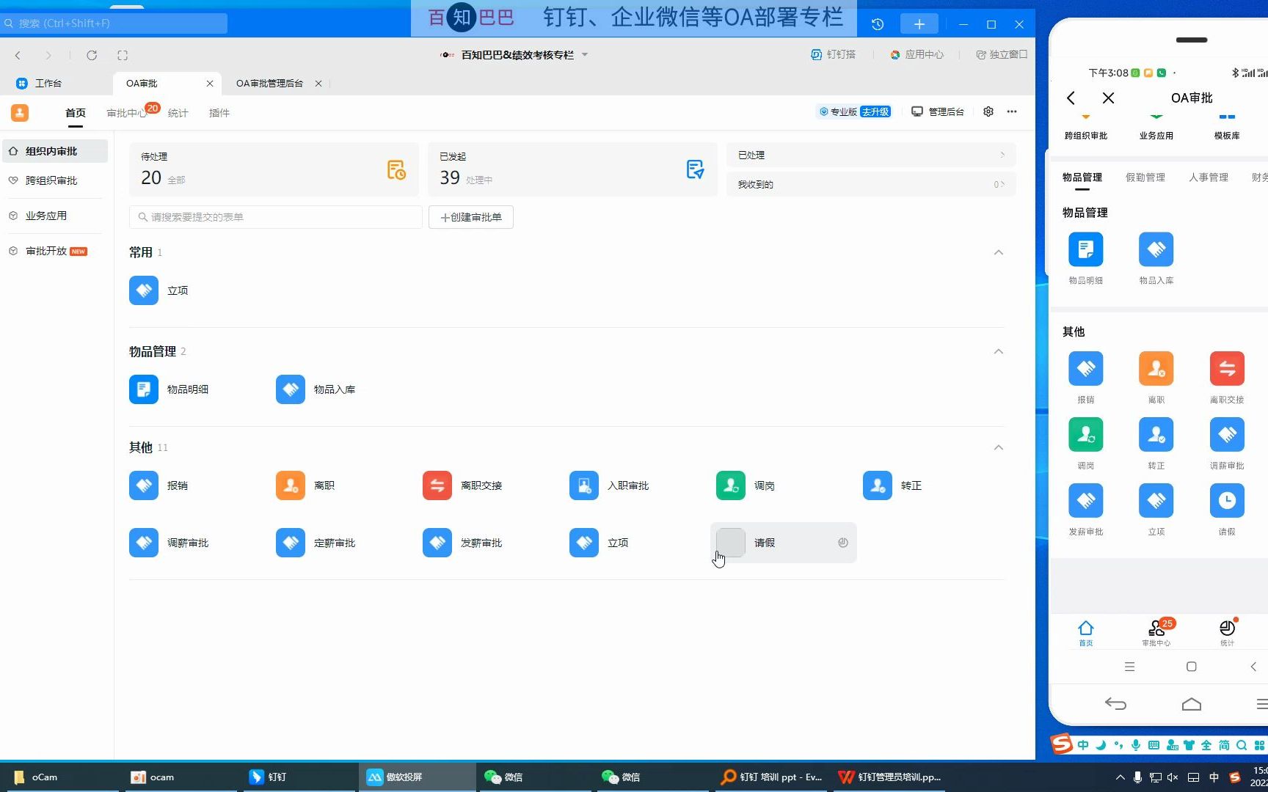Open 钉钉搭 link
Image resolution: width=1268 pixels, height=792 pixels.
click(x=833, y=54)
